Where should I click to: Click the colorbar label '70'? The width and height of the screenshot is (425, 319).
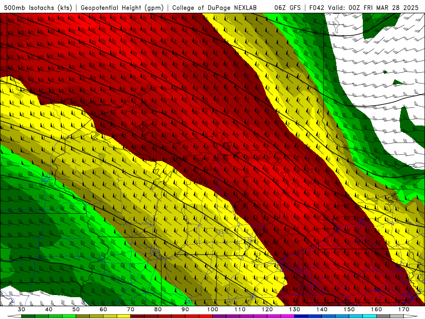point(131,309)
